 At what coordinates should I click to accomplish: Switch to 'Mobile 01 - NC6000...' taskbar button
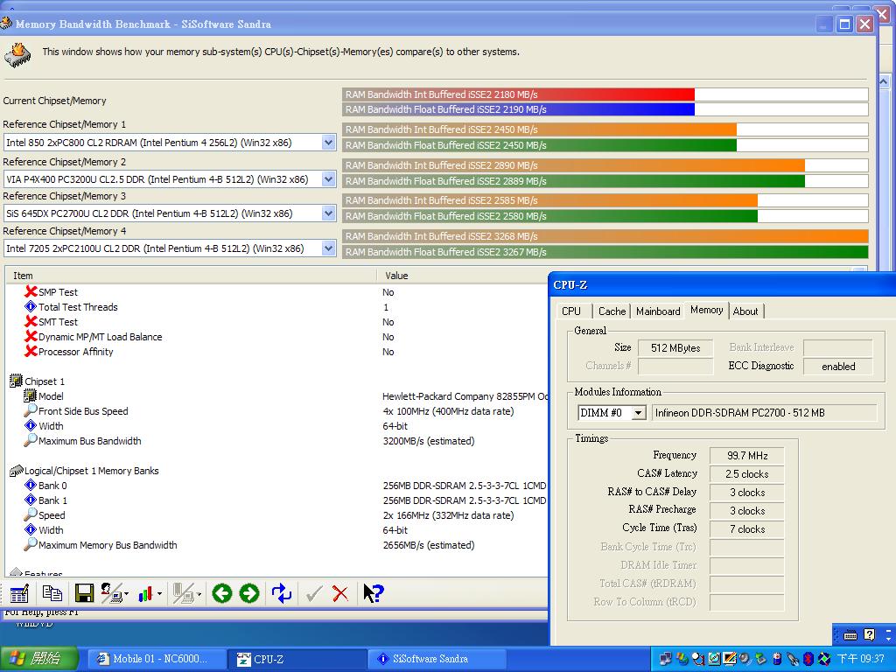click(x=157, y=659)
